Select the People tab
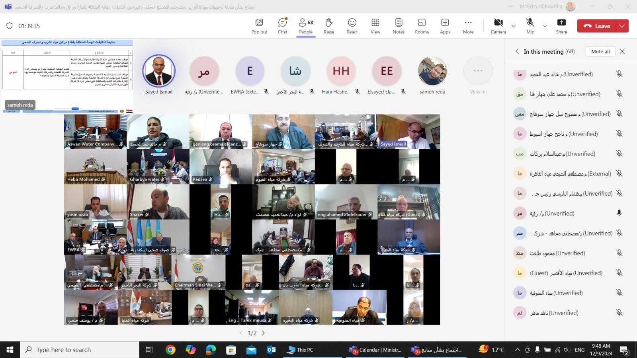This screenshot has height=358, width=637. click(306, 26)
